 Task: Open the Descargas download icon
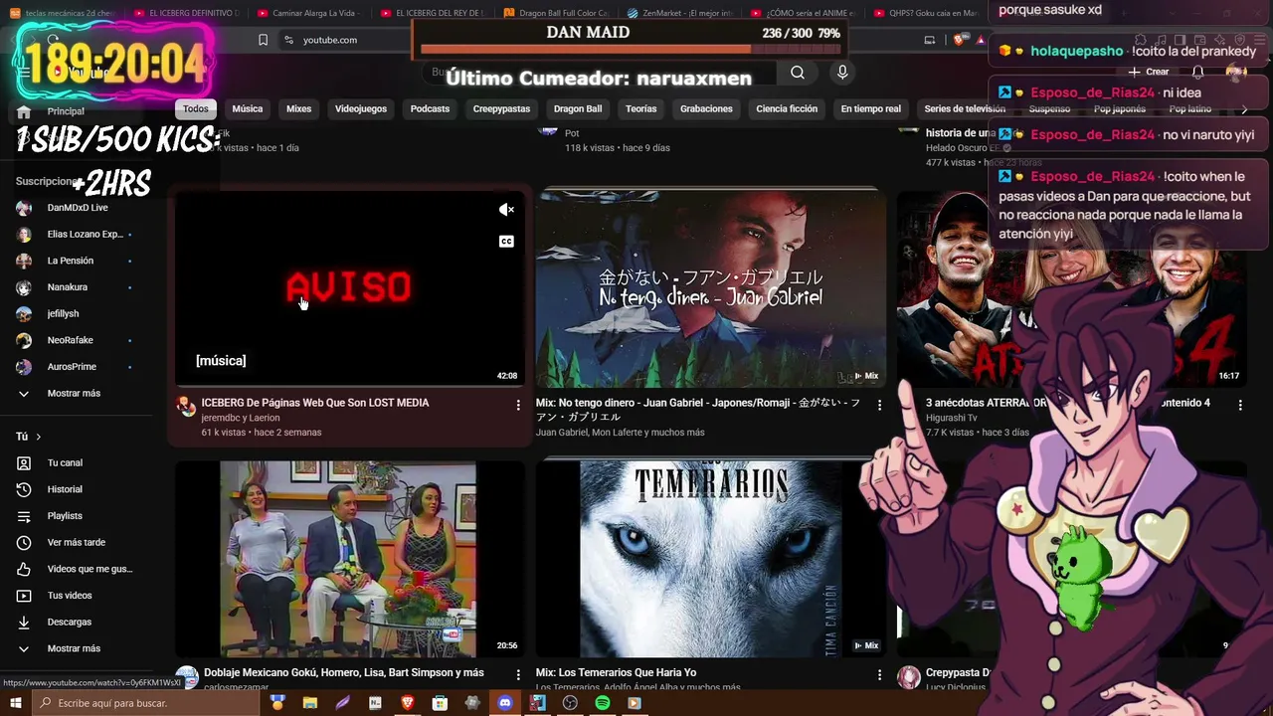coord(24,622)
